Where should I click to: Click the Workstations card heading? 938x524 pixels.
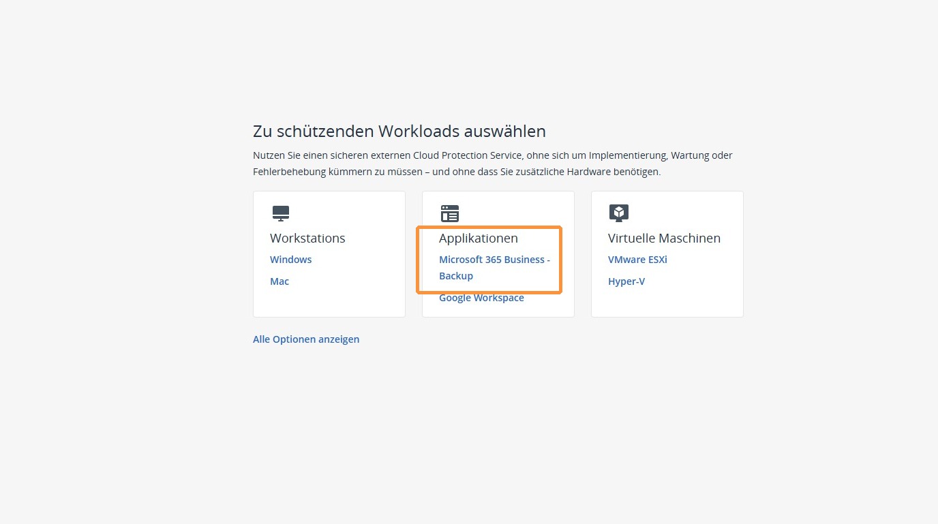click(307, 238)
